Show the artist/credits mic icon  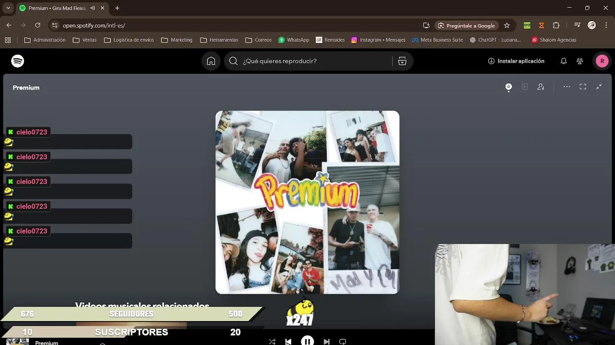541,87
